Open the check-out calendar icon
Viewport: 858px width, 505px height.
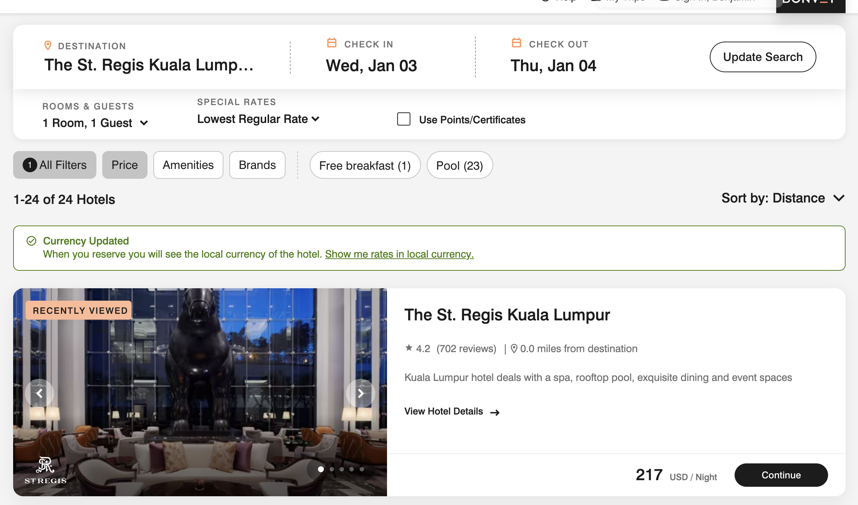point(516,43)
